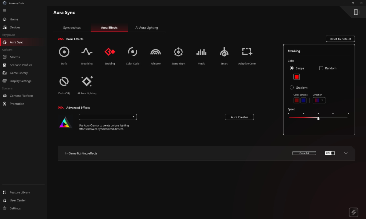Click the In-Game lighting effects label
This screenshot has width=366, height=219.
(x=81, y=153)
